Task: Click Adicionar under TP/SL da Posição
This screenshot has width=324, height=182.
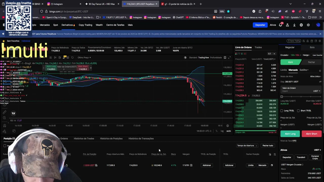Action: coord(207,165)
